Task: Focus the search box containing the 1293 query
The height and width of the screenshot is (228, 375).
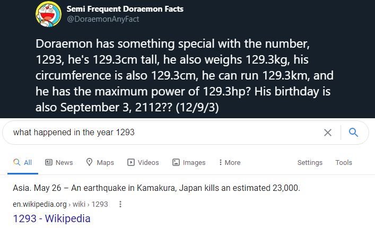Action: tap(159, 133)
